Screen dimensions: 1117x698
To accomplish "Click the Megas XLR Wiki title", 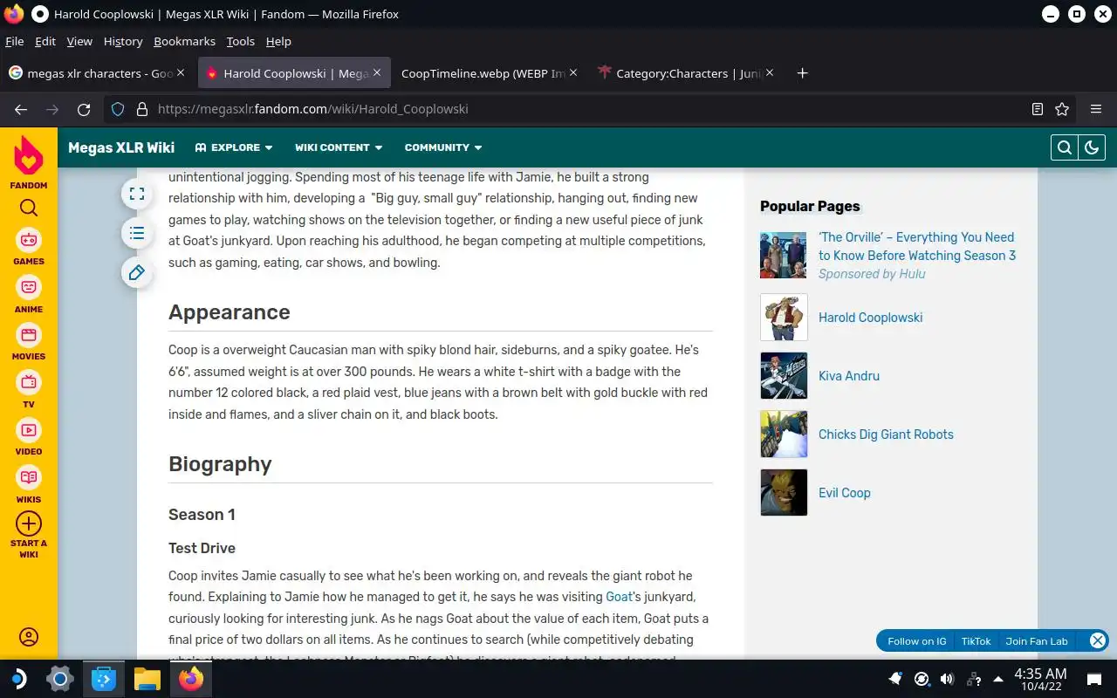I will 121,147.
